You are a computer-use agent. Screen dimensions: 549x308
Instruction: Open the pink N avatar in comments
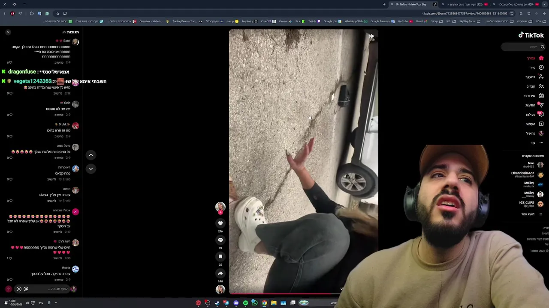point(75,212)
